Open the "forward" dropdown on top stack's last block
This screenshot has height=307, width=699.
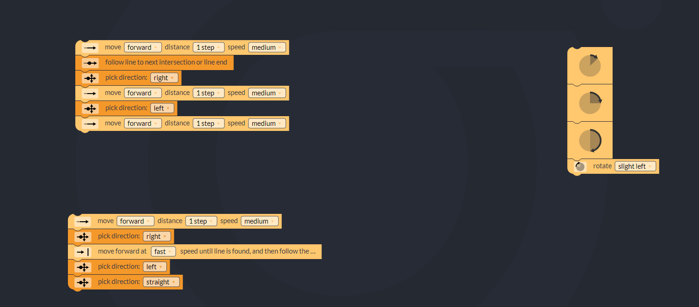(142, 124)
